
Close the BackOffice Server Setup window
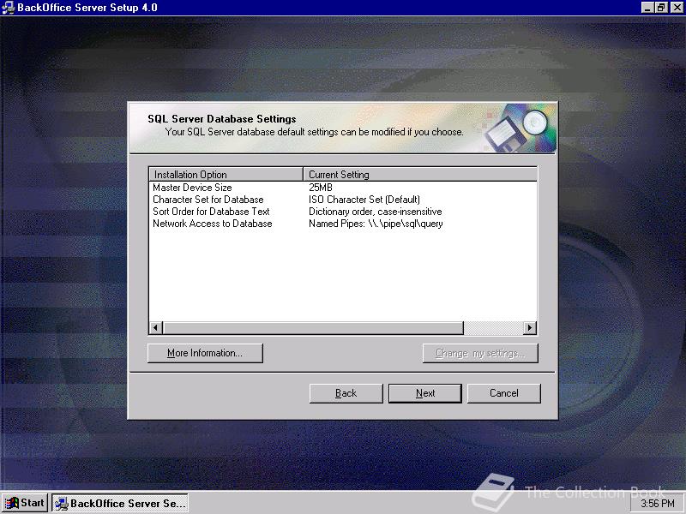pyautogui.click(x=677, y=8)
